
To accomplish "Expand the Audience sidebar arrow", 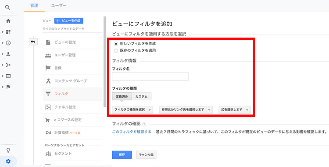I will click(x=3, y=54).
